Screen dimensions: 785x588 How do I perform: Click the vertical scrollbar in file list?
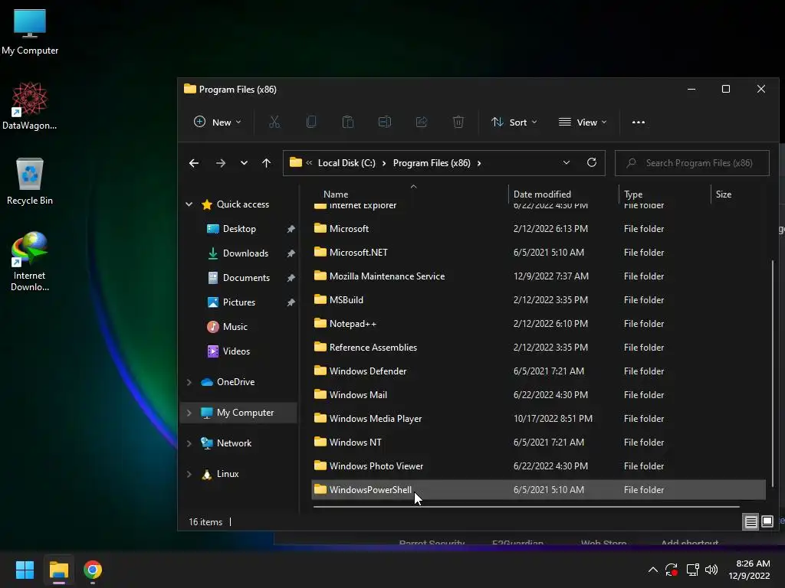772,373
